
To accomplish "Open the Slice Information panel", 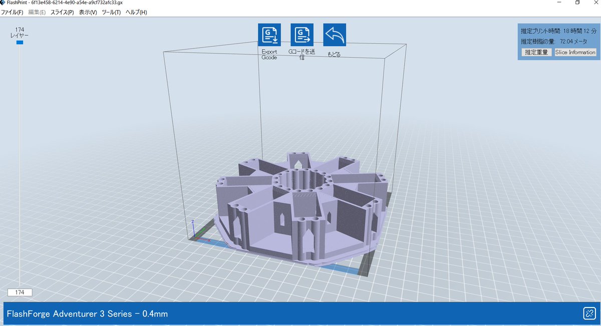I will (575, 52).
